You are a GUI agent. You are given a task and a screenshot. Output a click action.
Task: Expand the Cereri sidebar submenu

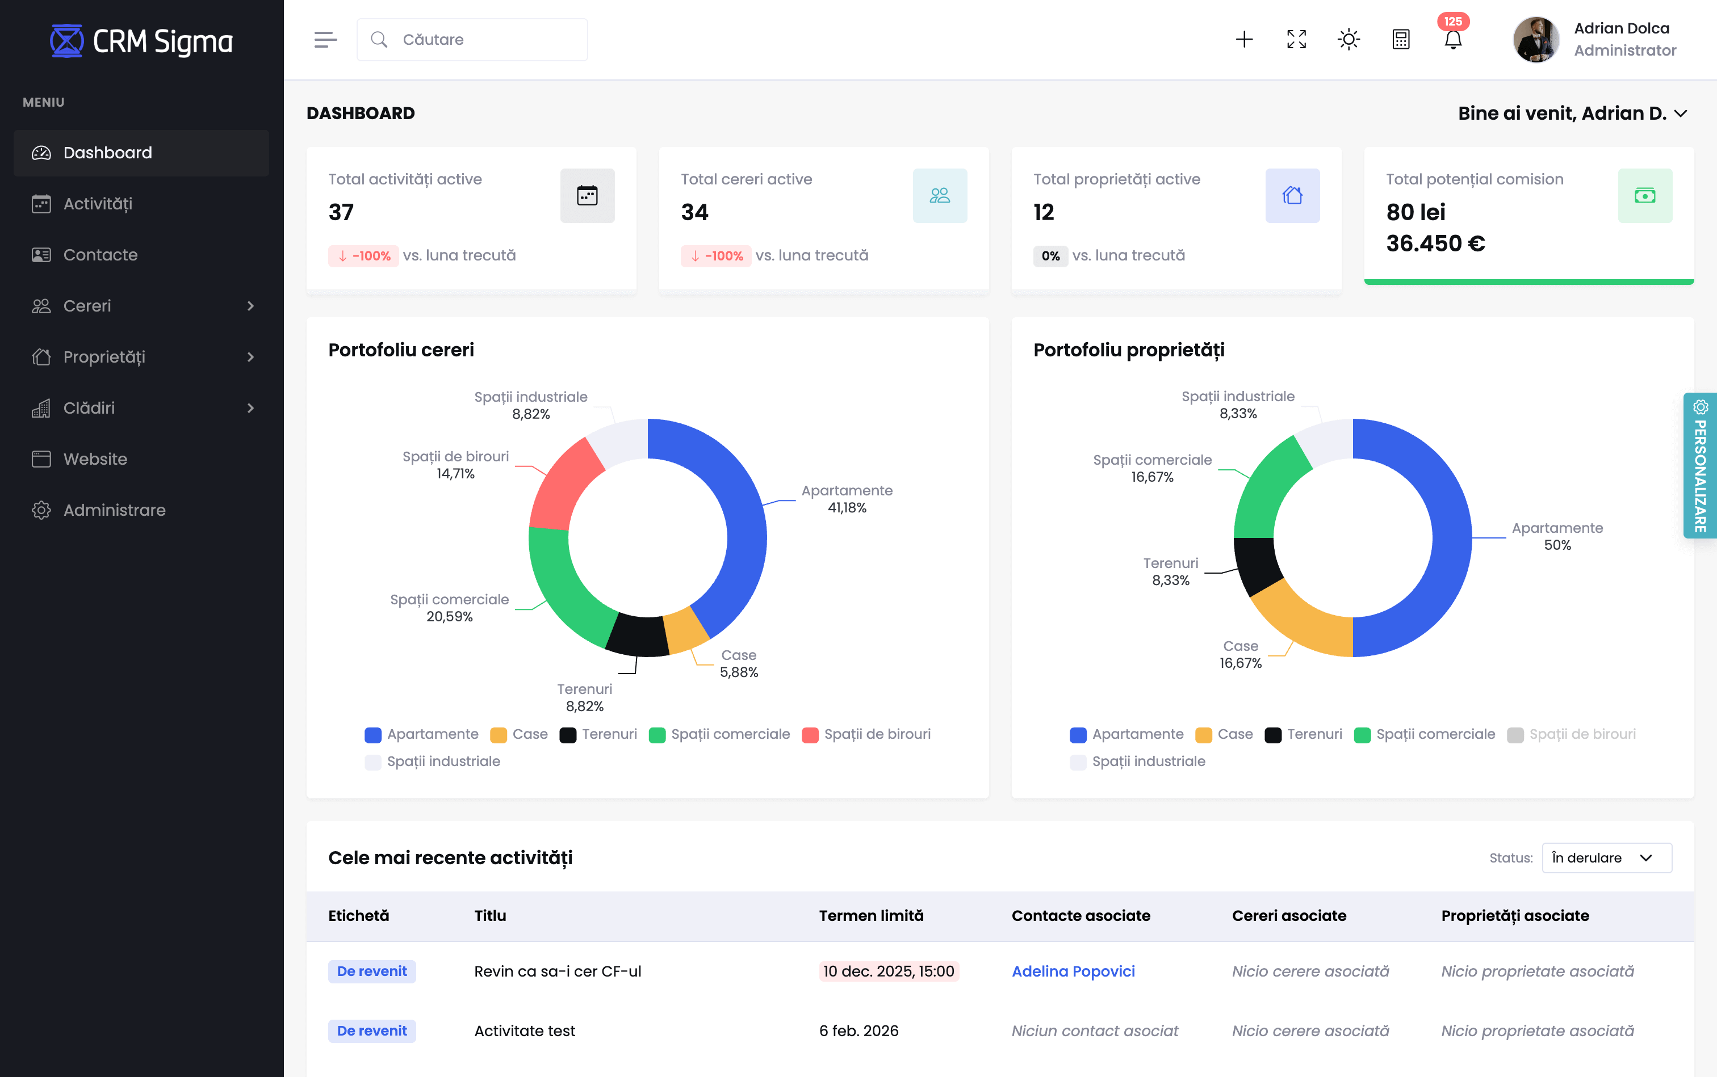coord(141,306)
